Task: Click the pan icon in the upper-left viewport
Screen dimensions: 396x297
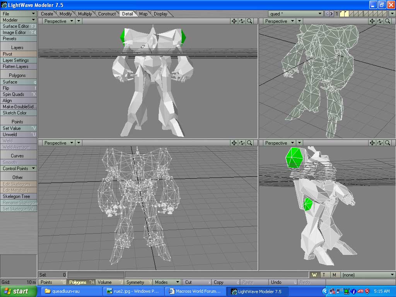Action: (x=234, y=21)
